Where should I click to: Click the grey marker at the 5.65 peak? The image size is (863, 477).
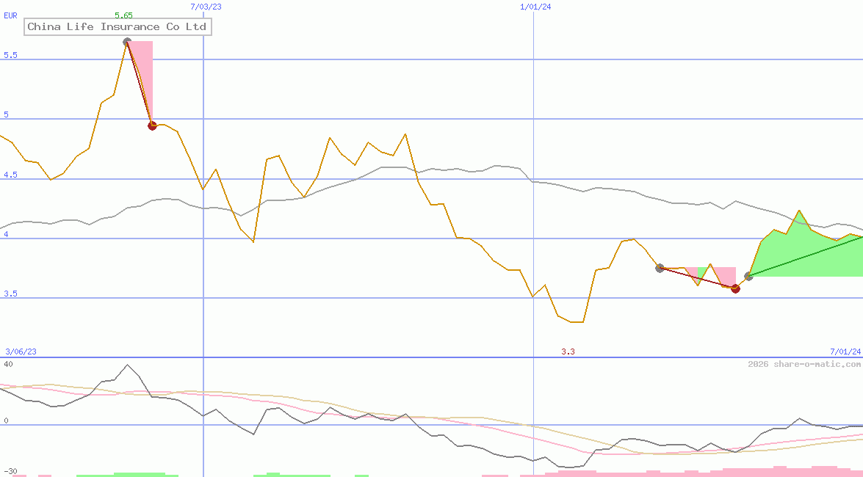click(x=127, y=43)
